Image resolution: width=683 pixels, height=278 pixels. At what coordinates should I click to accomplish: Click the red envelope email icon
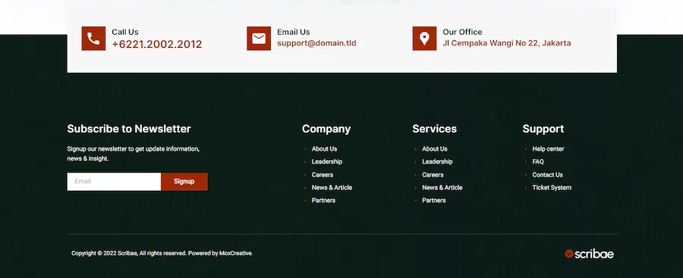(x=259, y=39)
